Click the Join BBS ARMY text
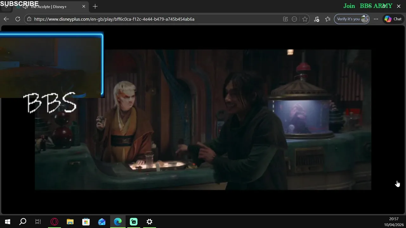 pyautogui.click(x=368, y=6)
